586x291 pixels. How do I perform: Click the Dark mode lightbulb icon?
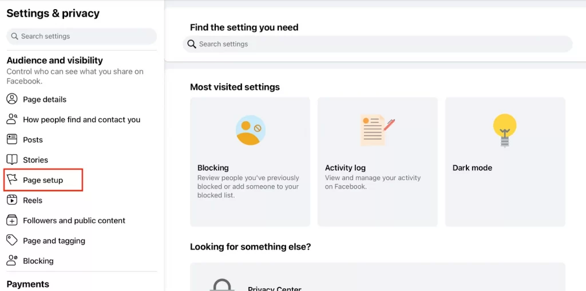[x=505, y=130]
